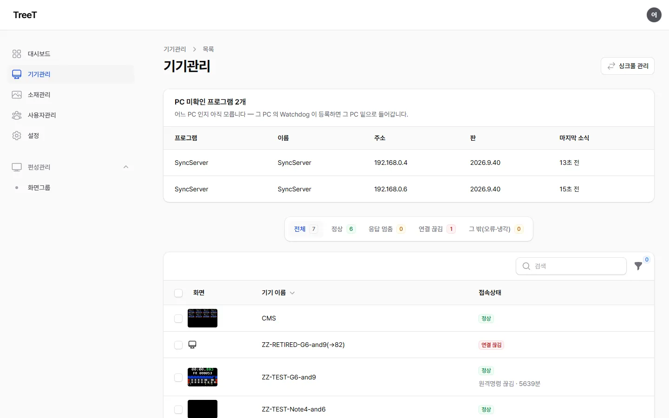This screenshot has height=418, width=669.
Task: Switch to the 응답 멈춤 tab
Action: click(x=387, y=229)
